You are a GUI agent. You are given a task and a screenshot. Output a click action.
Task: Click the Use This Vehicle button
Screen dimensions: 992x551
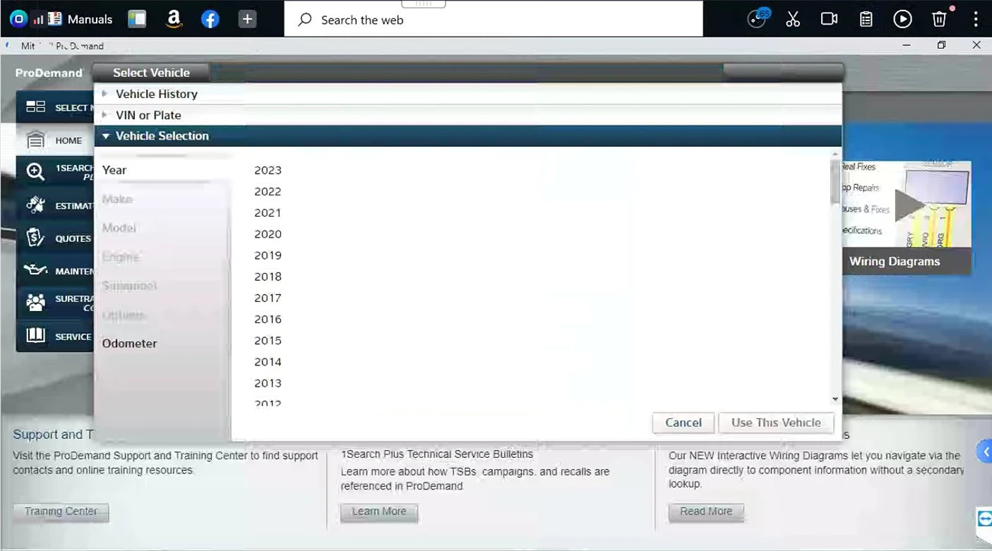point(776,423)
